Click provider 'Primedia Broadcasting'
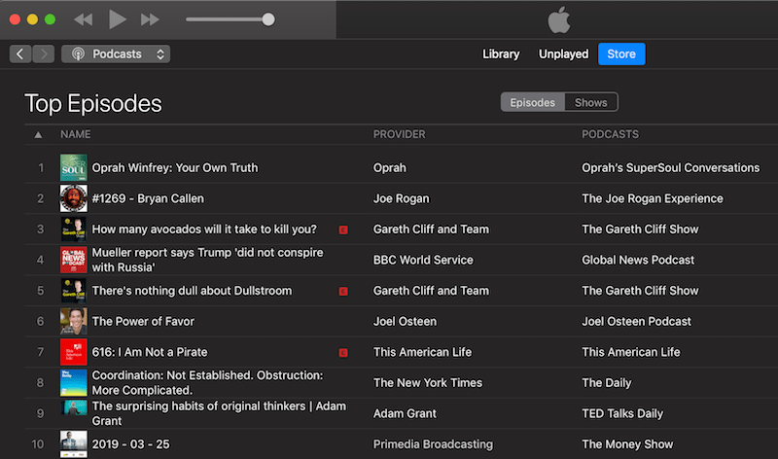The image size is (778, 459). click(433, 444)
